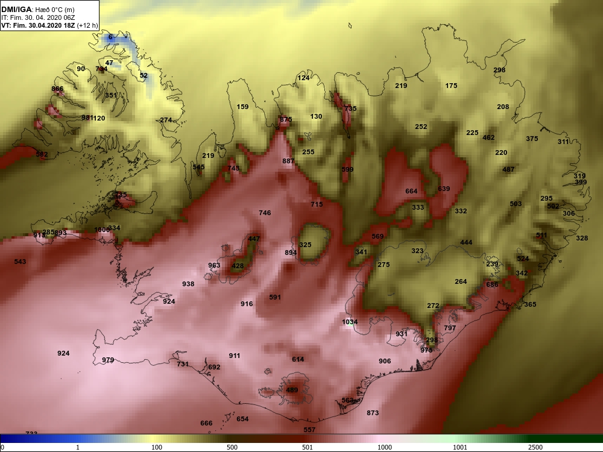Click the map value 911
Image resolution: width=603 pixels, height=452 pixels.
click(235, 356)
